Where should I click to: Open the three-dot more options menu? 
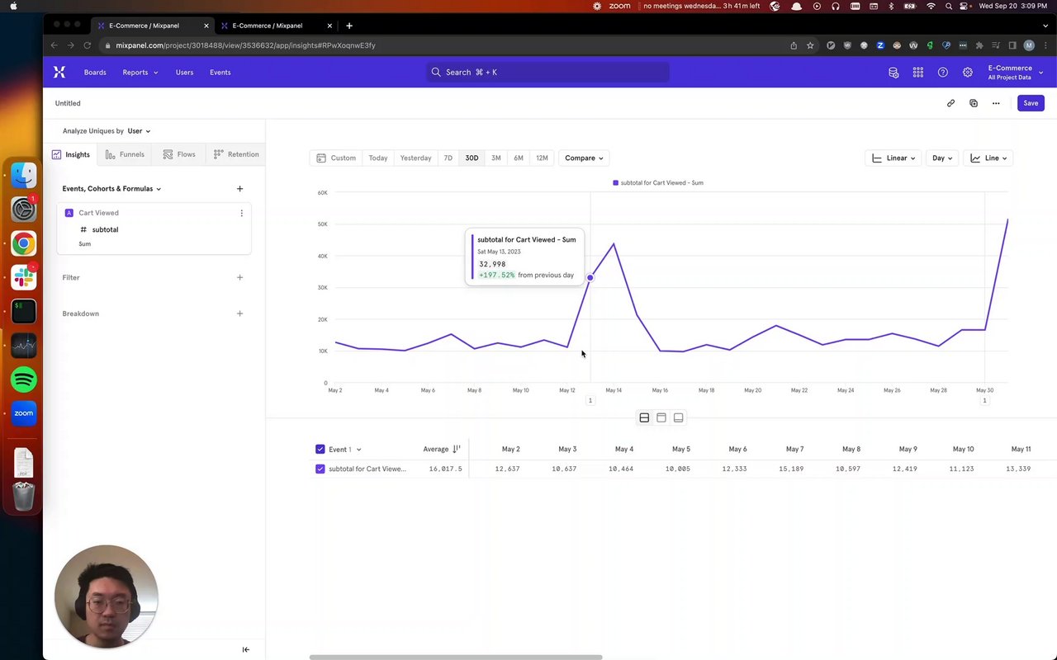[996, 103]
